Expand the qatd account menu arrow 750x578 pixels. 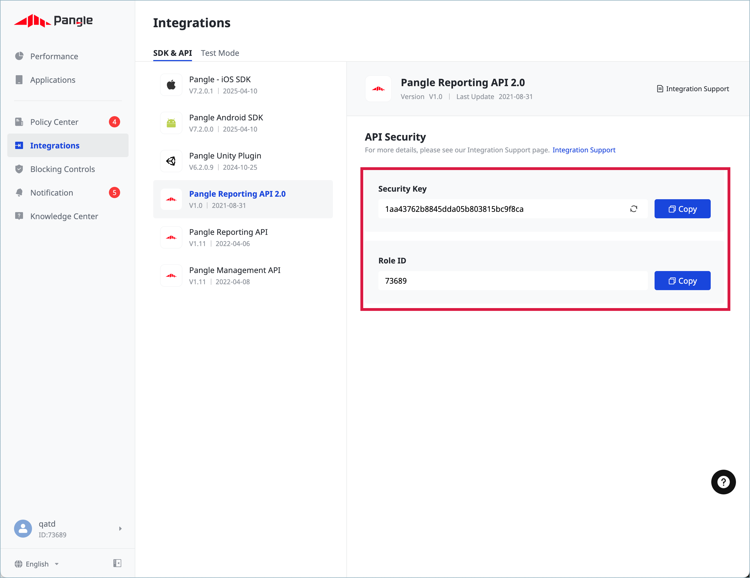[120, 529]
